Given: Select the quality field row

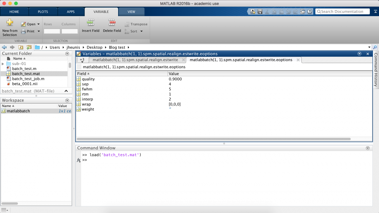Looking at the screenshot, I should (224, 79).
